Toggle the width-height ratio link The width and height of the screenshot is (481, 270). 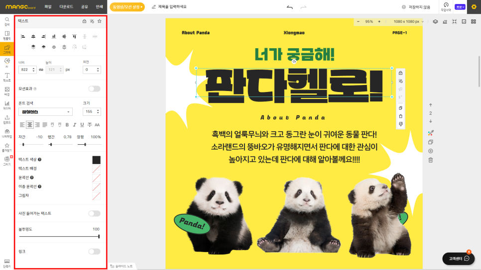41,70
